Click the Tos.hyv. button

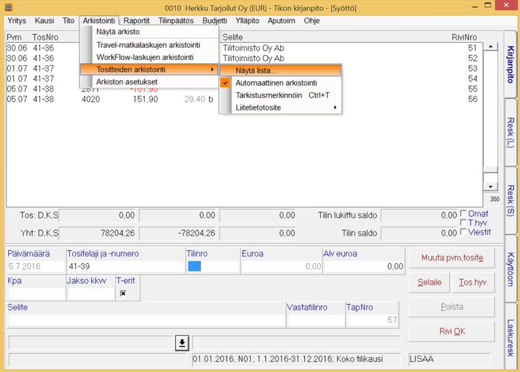[473, 282]
